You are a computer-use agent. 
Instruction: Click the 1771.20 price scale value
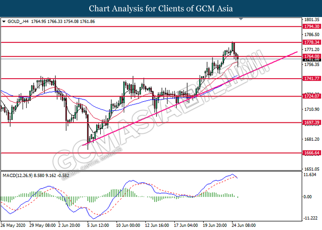(x=312, y=50)
